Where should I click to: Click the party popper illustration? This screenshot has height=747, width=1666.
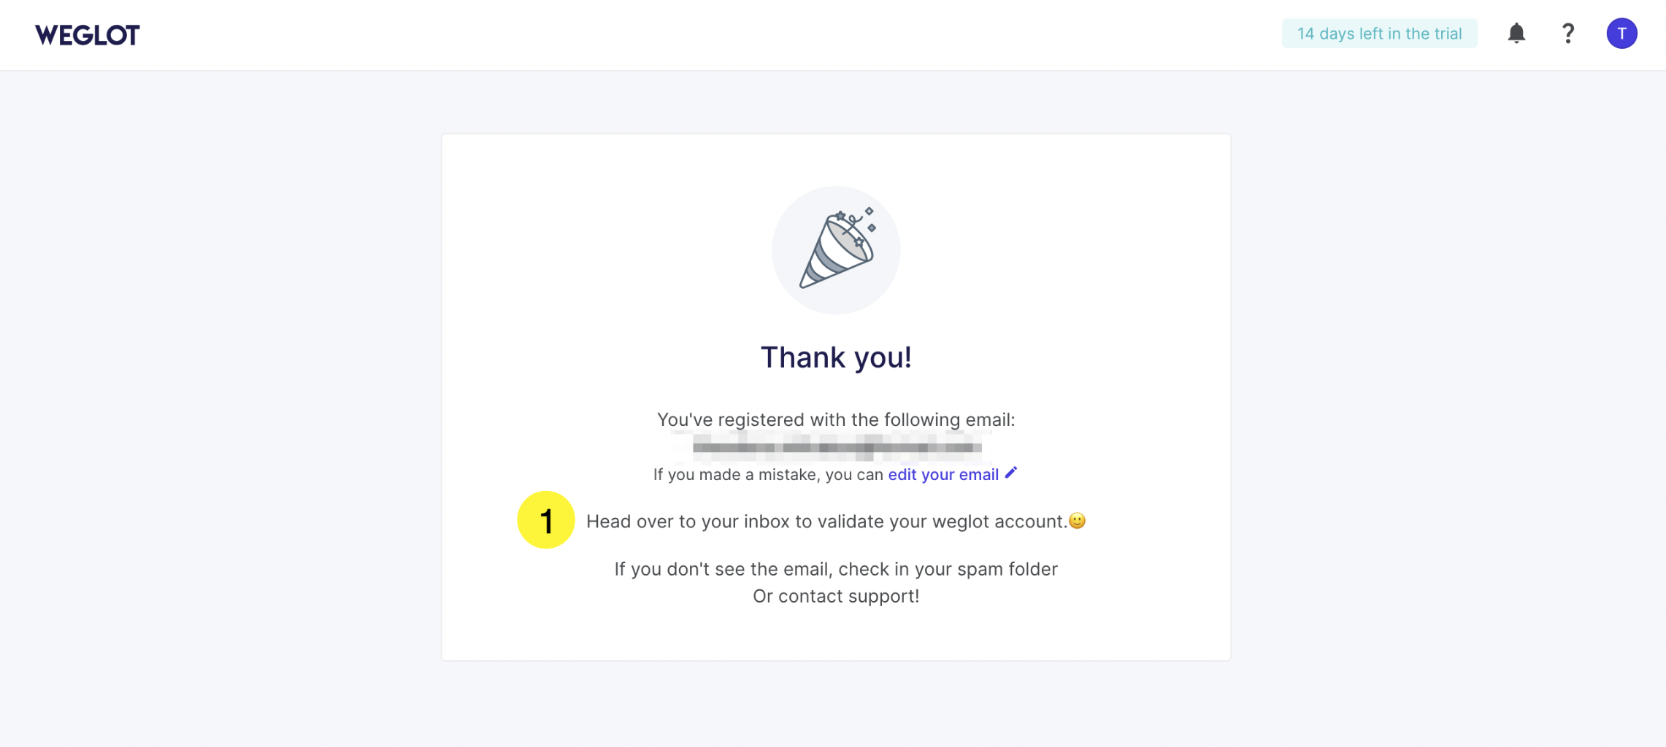click(x=837, y=248)
